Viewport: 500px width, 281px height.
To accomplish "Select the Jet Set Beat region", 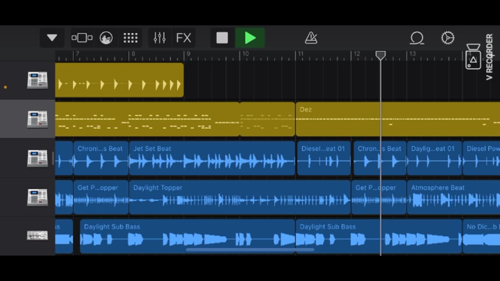I will point(212,158).
